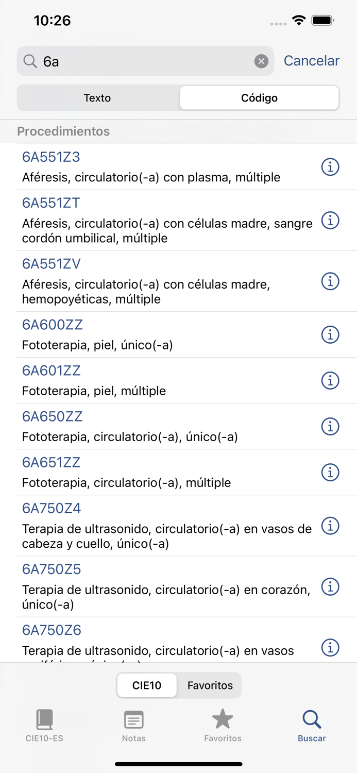Tap the info circle for code 6A651ZZ

[330, 473]
